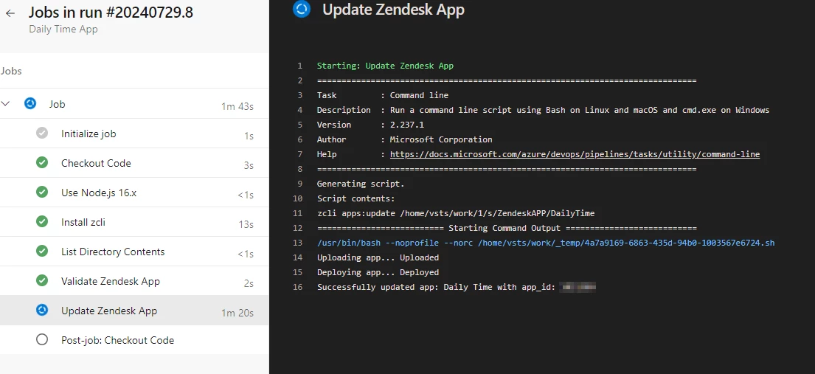
Task: Click the Uploading app... Uploaded log line
Action: coord(378,257)
